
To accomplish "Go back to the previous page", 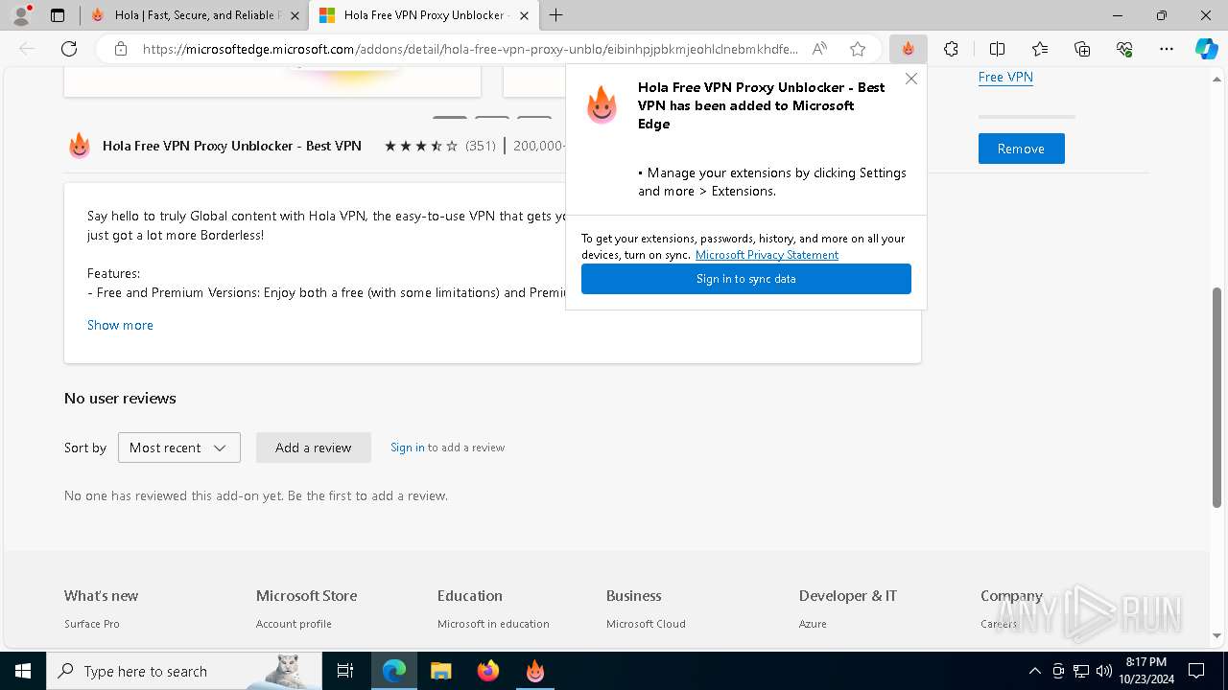I will click(27, 49).
